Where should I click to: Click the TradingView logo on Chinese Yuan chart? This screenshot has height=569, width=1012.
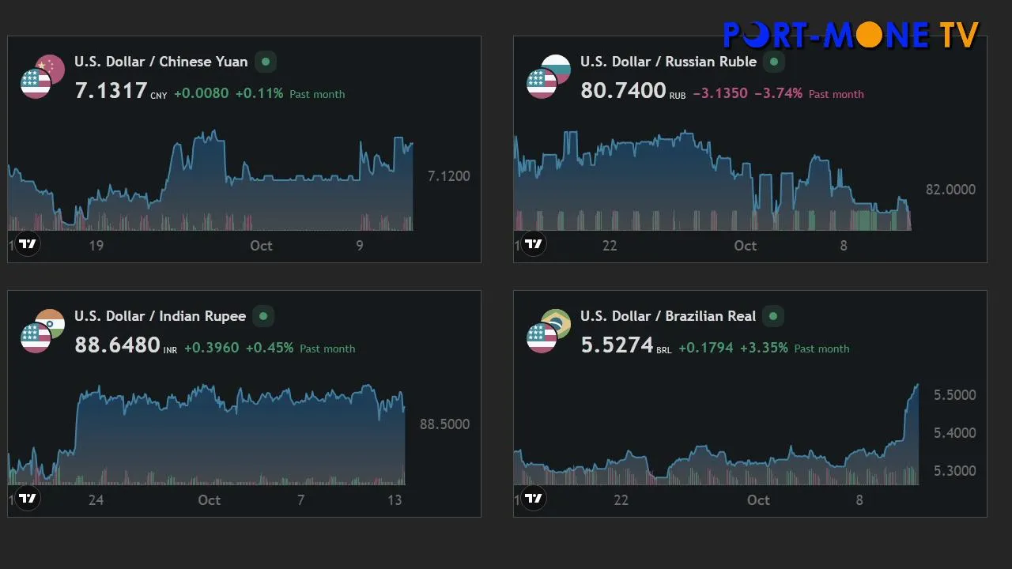tap(28, 243)
